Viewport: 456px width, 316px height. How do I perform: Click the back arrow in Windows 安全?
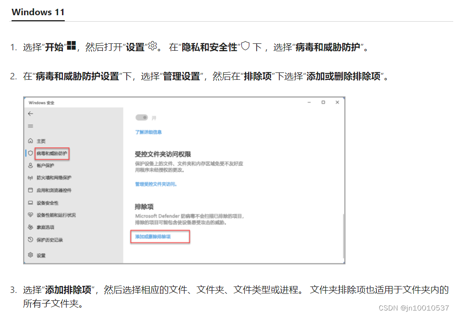(x=31, y=114)
